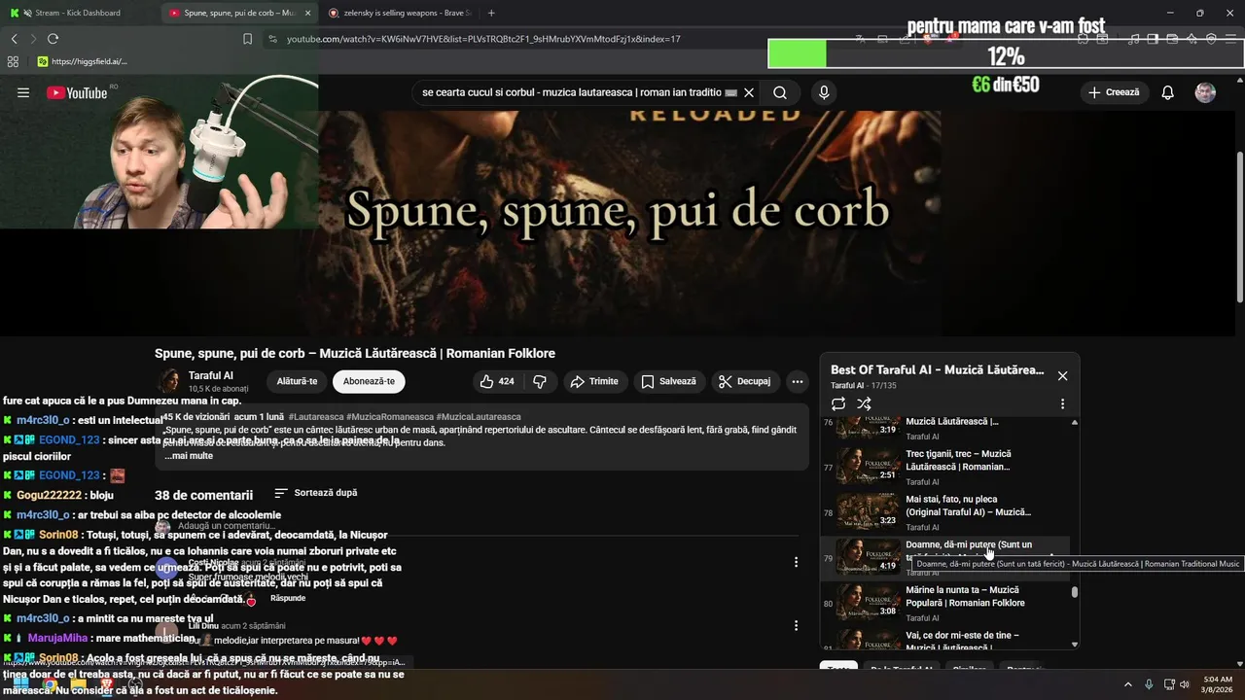Image resolution: width=1245 pixels, height=700 pixels.
Task: Start voice search with the microphone
Action: coord(824,92)
